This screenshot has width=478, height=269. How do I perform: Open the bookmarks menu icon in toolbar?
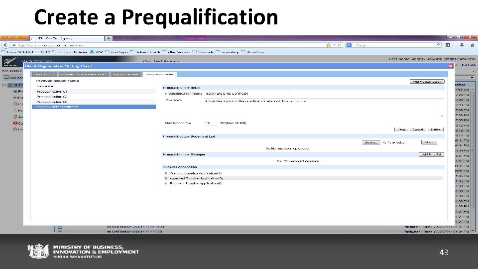[x=448, y=45]
